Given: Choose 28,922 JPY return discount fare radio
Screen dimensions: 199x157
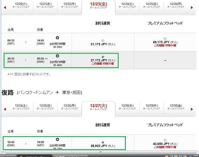Looking at the screenshot, I should click(103, 142).
